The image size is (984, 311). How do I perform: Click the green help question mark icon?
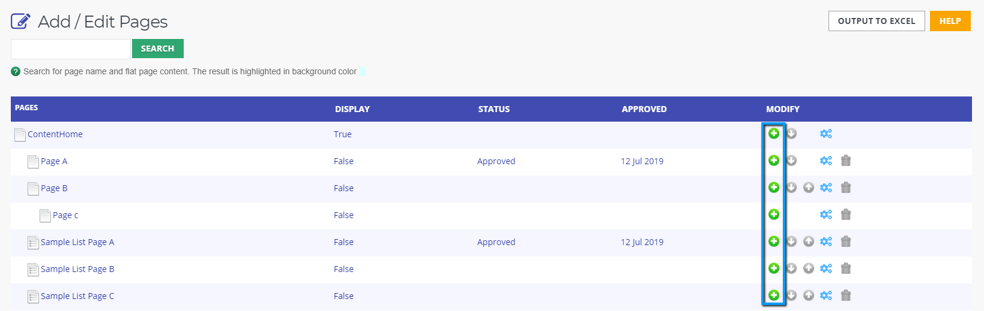[x=16, y=71]
